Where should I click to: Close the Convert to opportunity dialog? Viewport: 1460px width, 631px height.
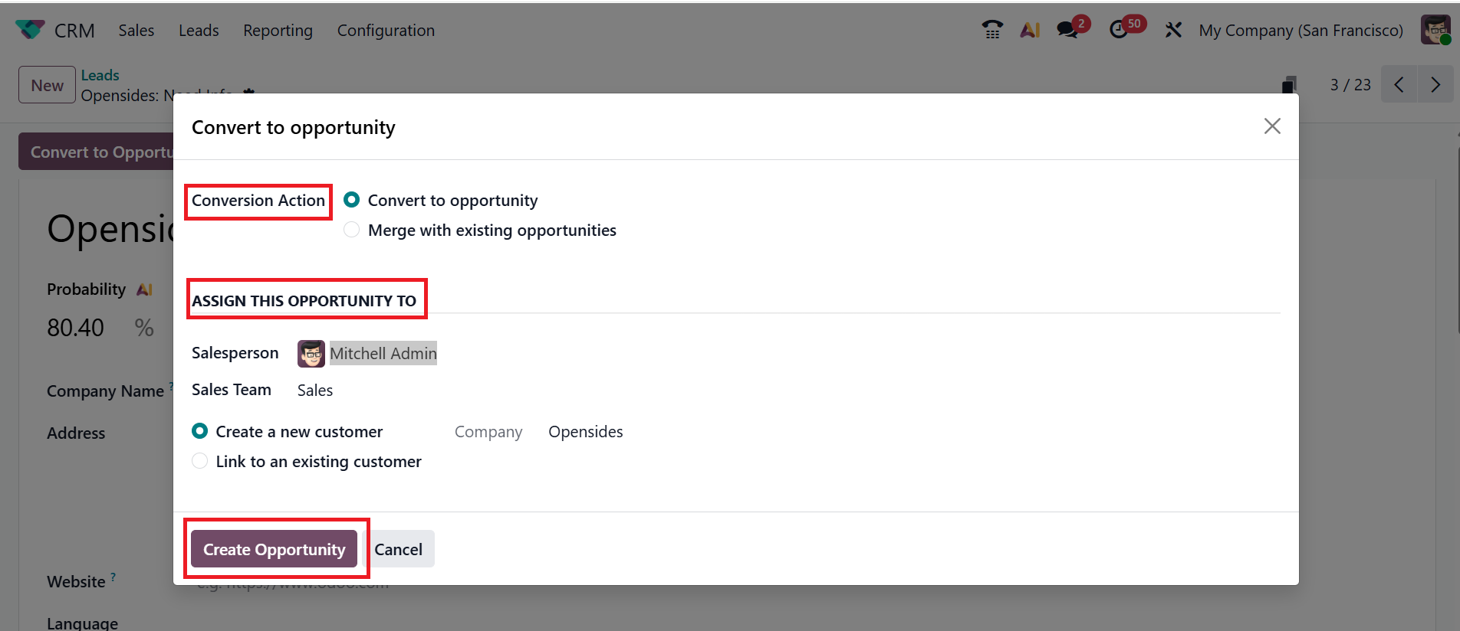coord(1272,126)
